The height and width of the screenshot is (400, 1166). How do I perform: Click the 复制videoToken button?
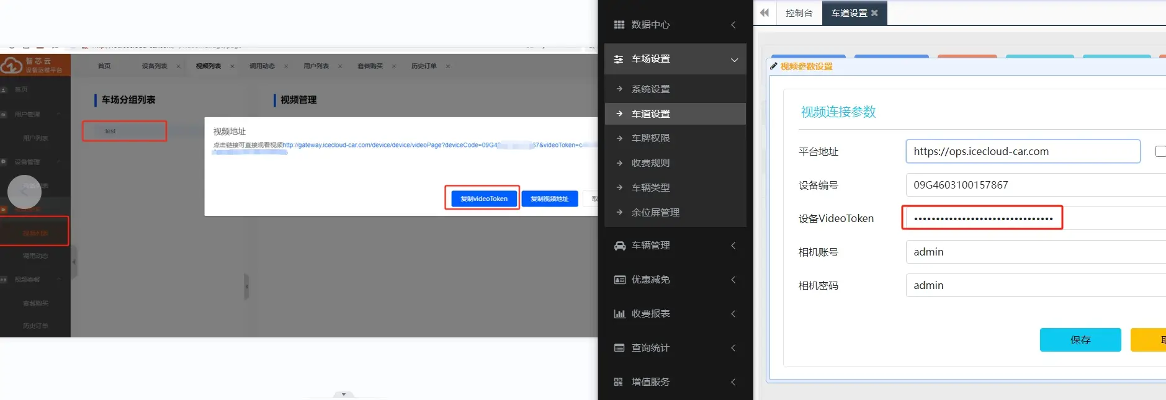484,198
